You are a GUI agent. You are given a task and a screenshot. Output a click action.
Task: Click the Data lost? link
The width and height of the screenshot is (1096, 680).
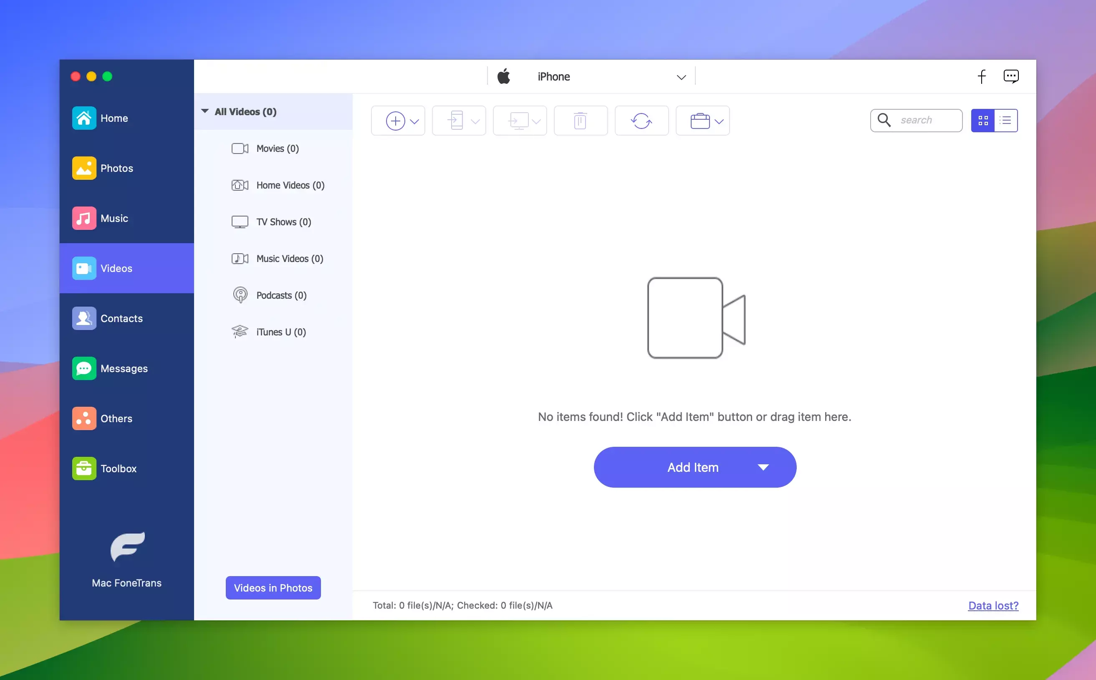click(993, 605)
